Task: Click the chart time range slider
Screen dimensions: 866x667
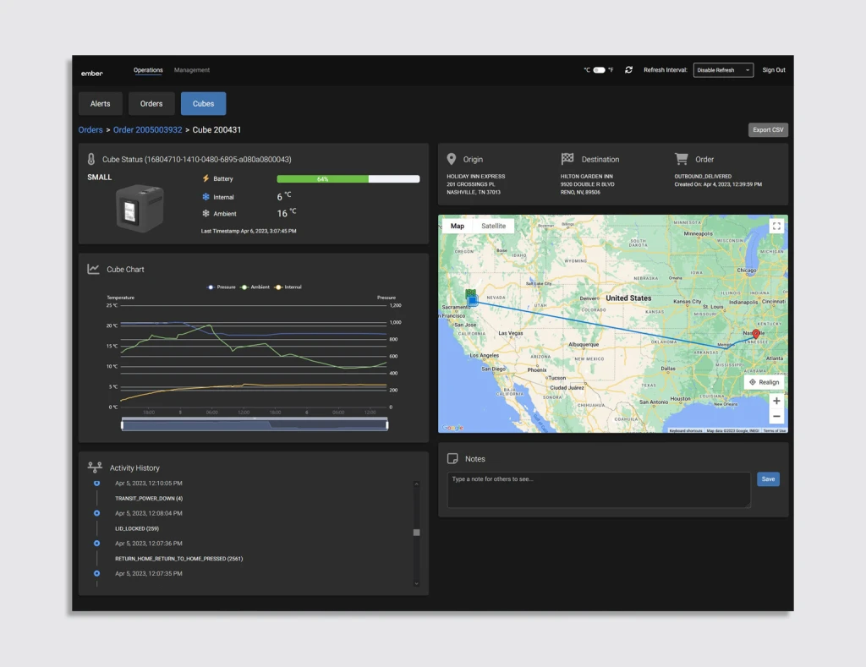Action: (x=255, y=424)
